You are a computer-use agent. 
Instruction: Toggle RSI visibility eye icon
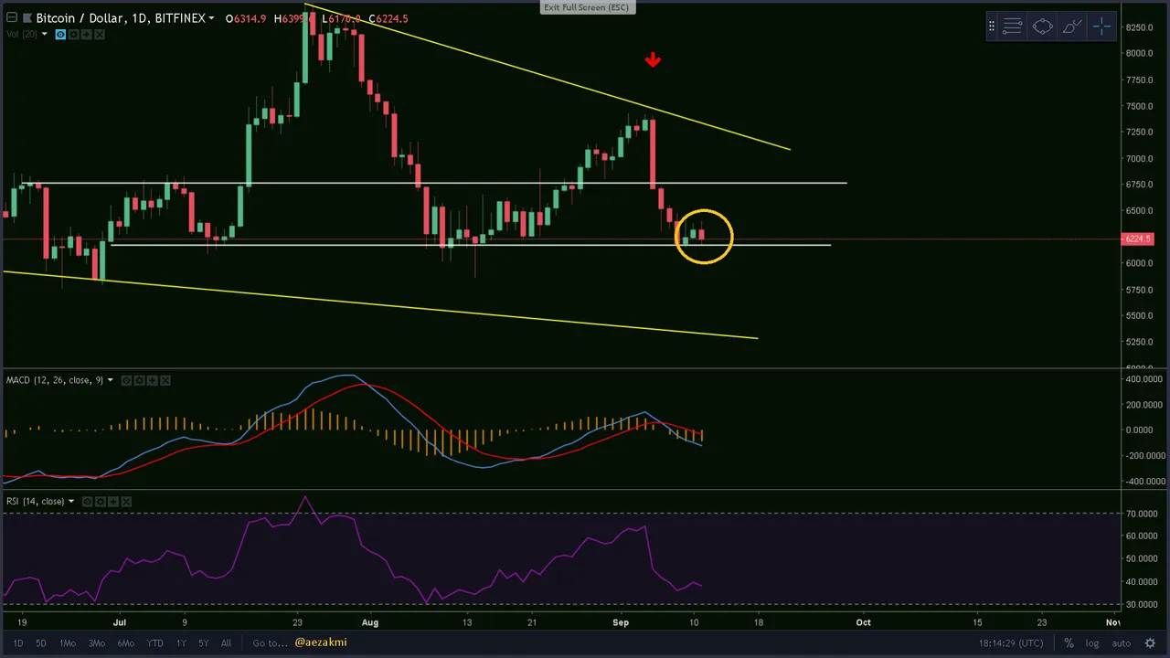pyautogui.click(x=88, y=501)
